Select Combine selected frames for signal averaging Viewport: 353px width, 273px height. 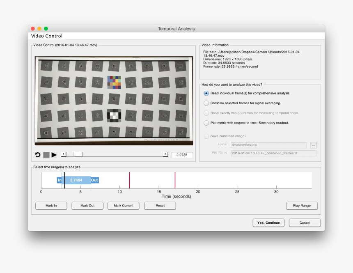click(x=206, y=103)
